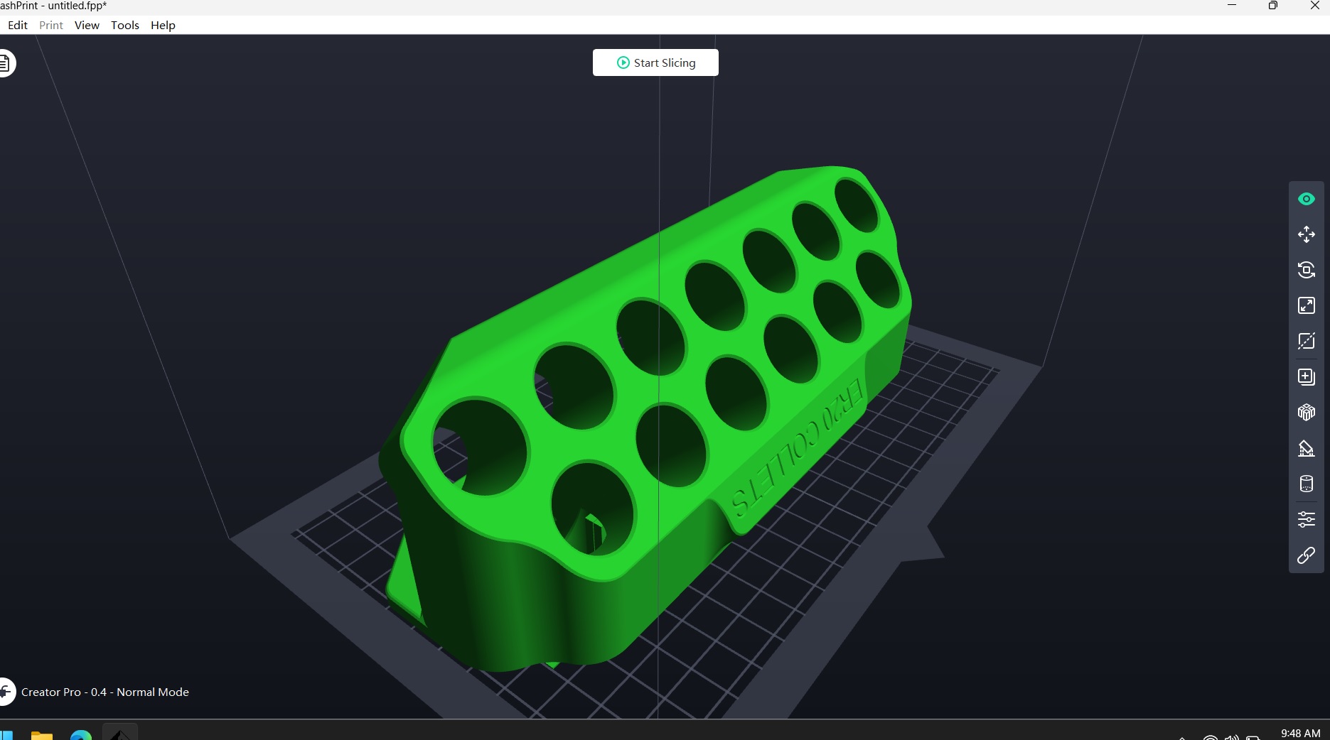The width and height of the screenshot is (1330, 740).
Task: Open the Help menu
Action: pyautogui.click(x=163, y=25)
